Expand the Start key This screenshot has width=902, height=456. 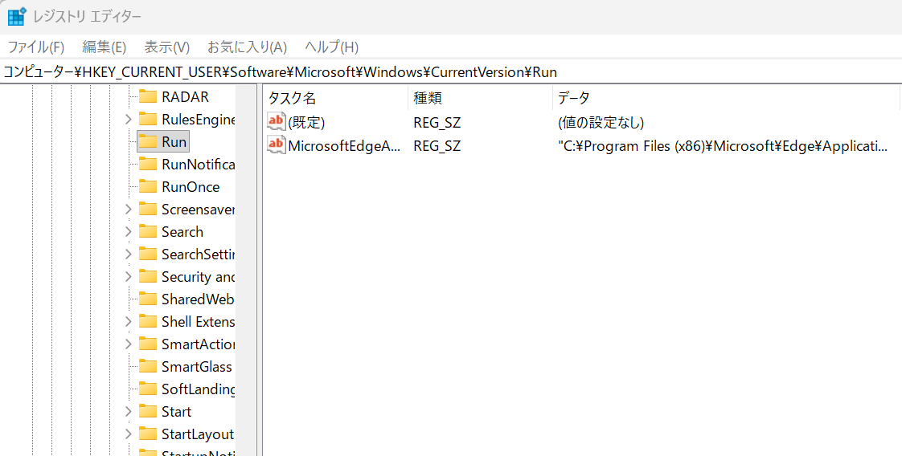(x=129, y=412)
